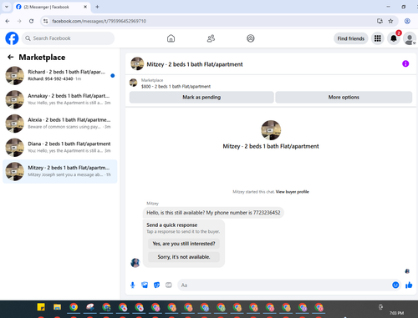Click the install app icon in address bar

(380, 21)
